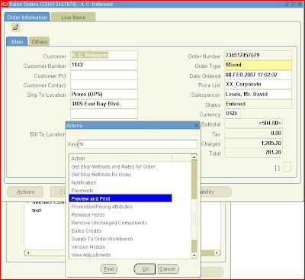Confirm selection with OK button

click(x=145, y=269)
